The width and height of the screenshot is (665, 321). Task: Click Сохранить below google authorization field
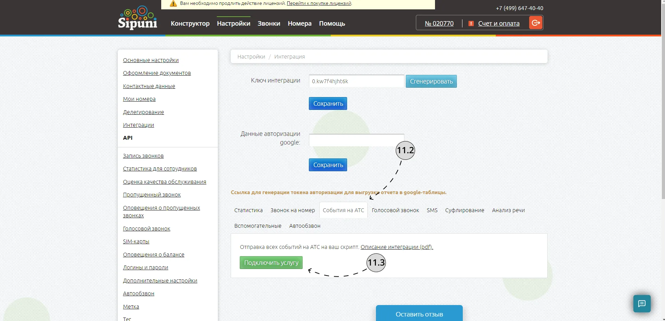coord(328,165)
